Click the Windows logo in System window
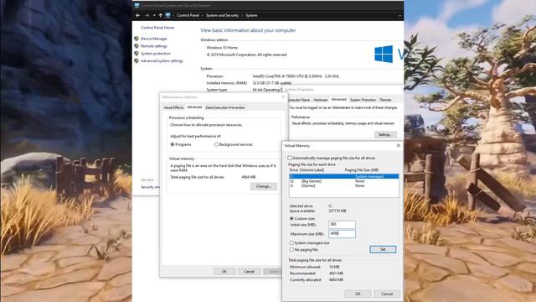536x302 pixels. point(384,54)
